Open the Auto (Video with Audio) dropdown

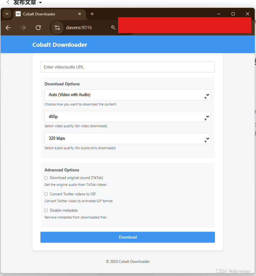pyautogui.click(x=128, y=95)
